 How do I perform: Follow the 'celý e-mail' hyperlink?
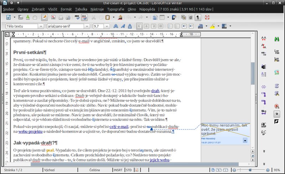coord(119,127)
